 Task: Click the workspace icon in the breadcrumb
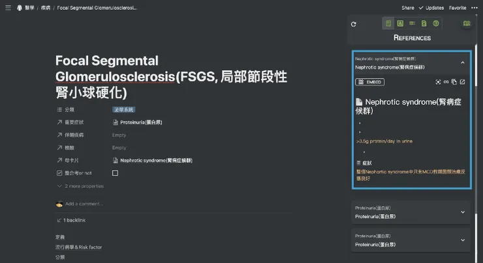20,8
